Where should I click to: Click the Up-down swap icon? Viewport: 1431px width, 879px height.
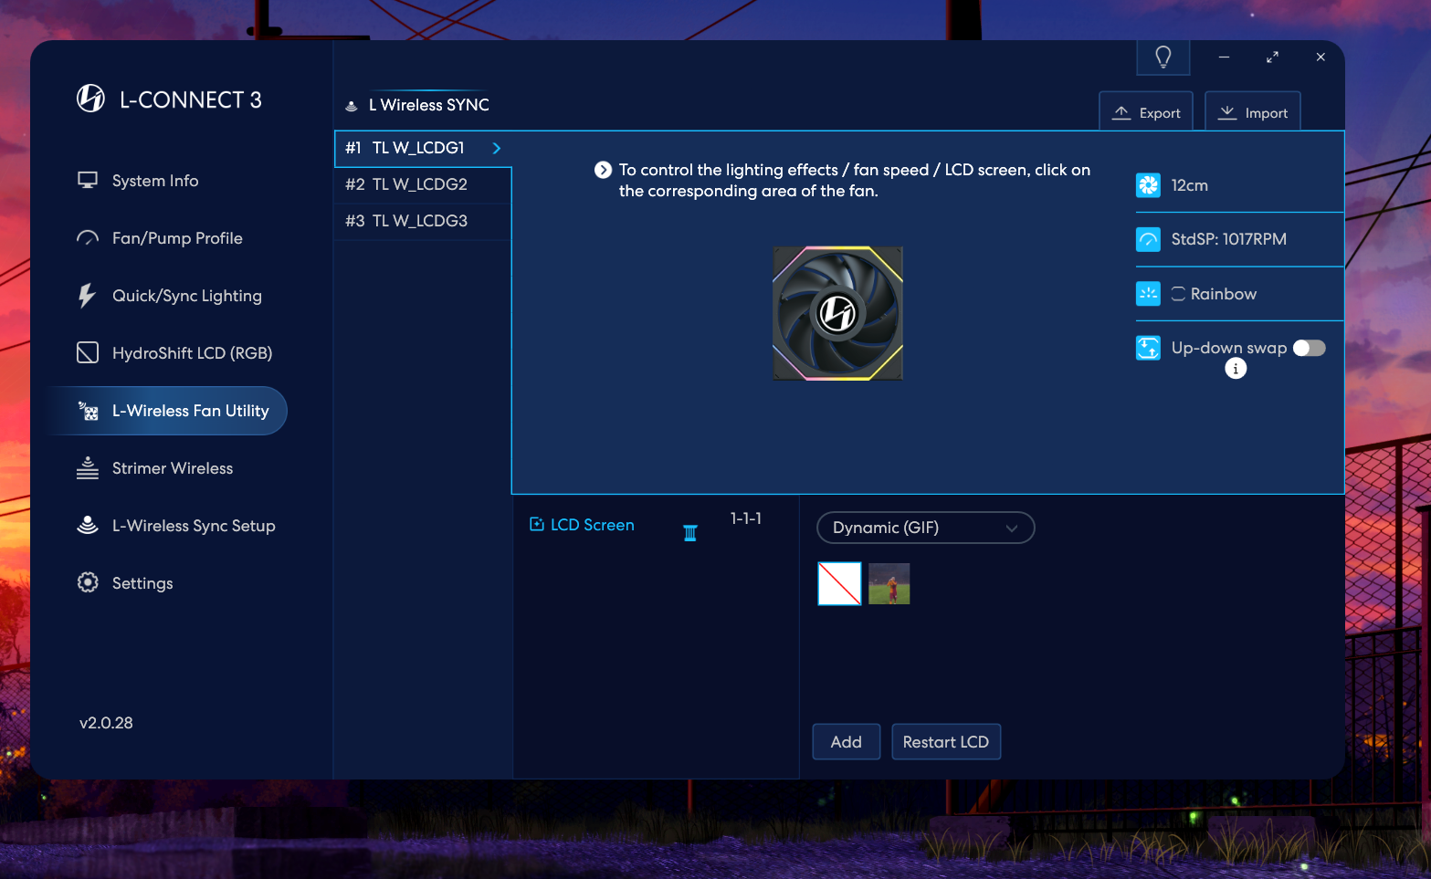click(1148, 348)
